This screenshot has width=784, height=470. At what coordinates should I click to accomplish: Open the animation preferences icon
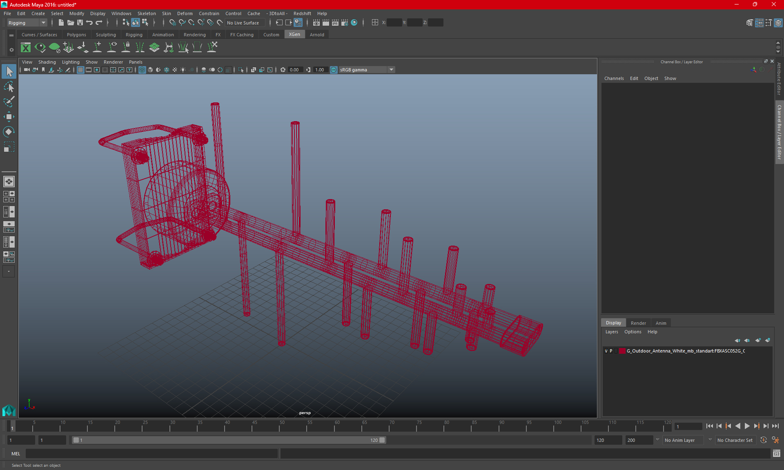(775, 440)
